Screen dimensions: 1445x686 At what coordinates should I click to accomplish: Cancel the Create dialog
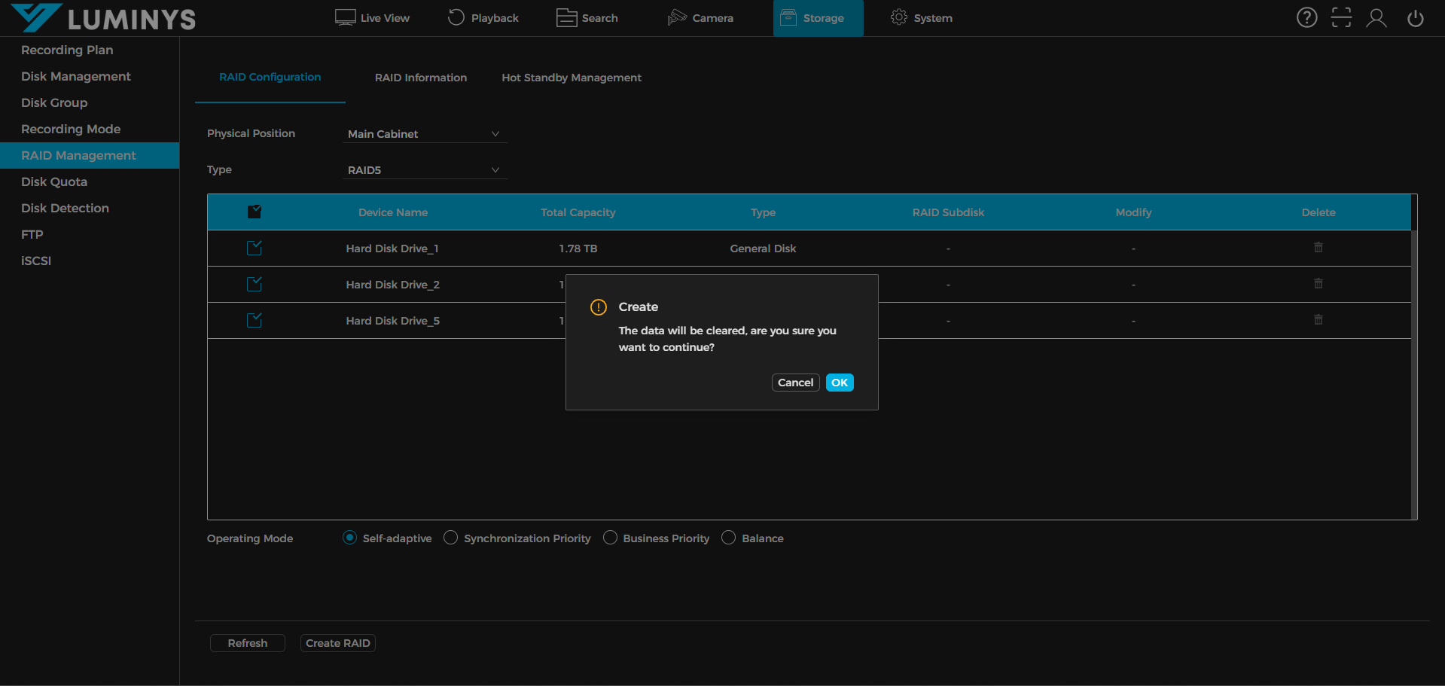click(x=795, y=383)
